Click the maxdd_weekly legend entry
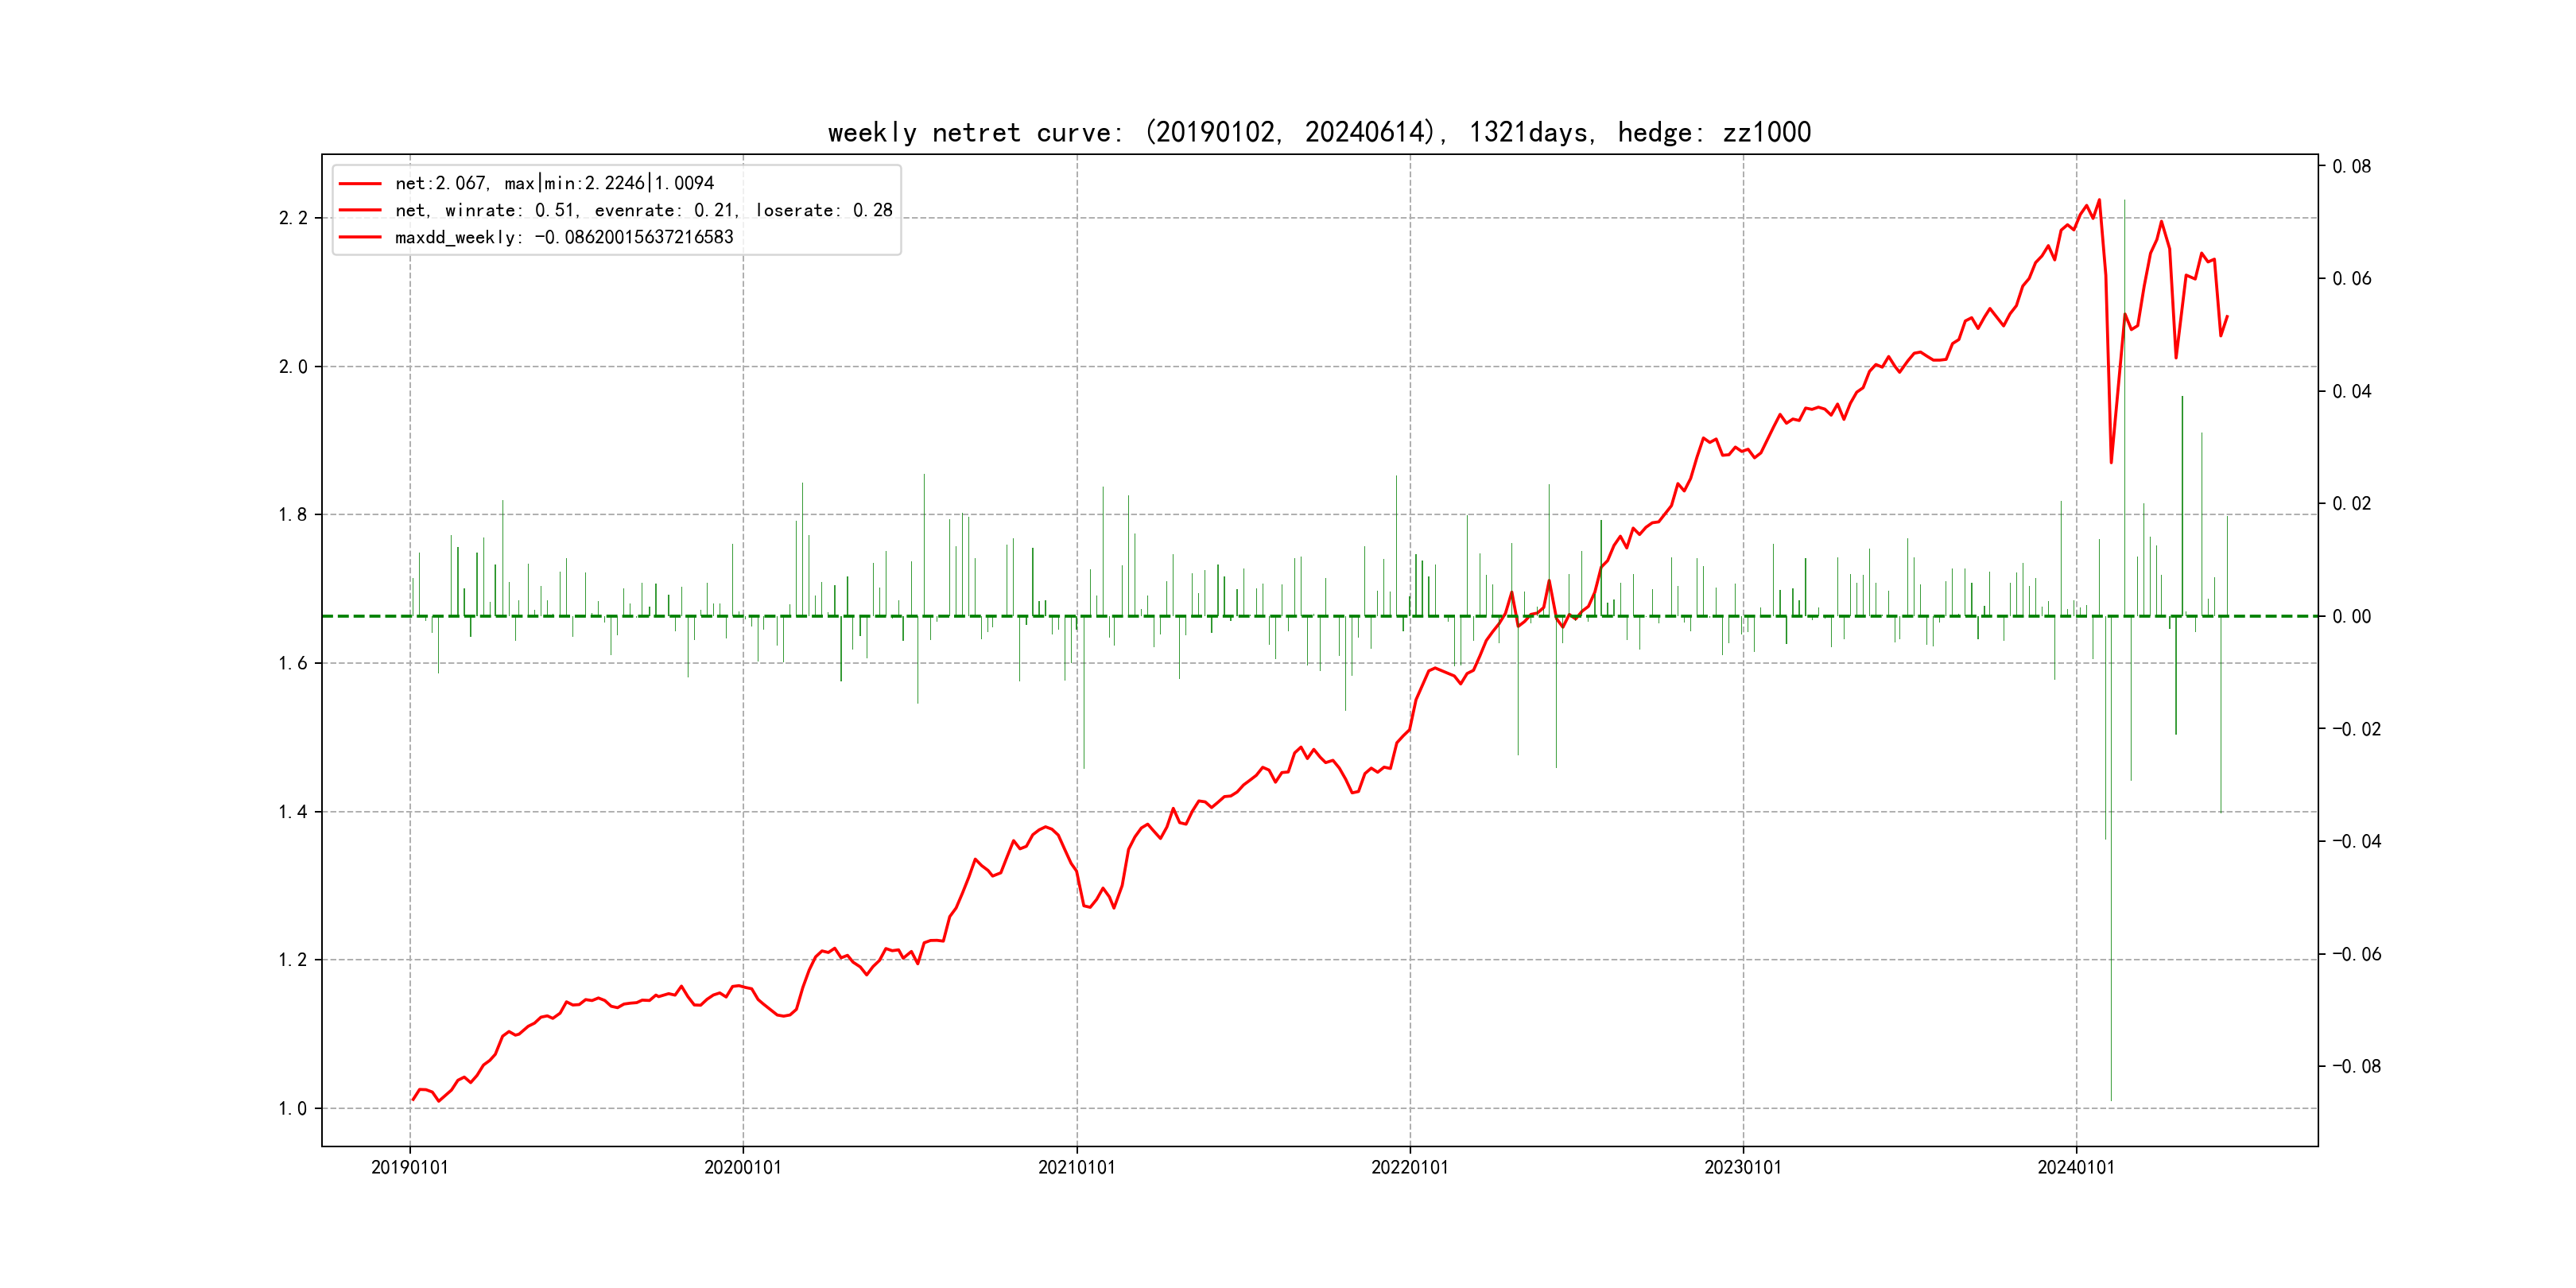This screenshot has height=1288, width=2576. click(564, 237)
